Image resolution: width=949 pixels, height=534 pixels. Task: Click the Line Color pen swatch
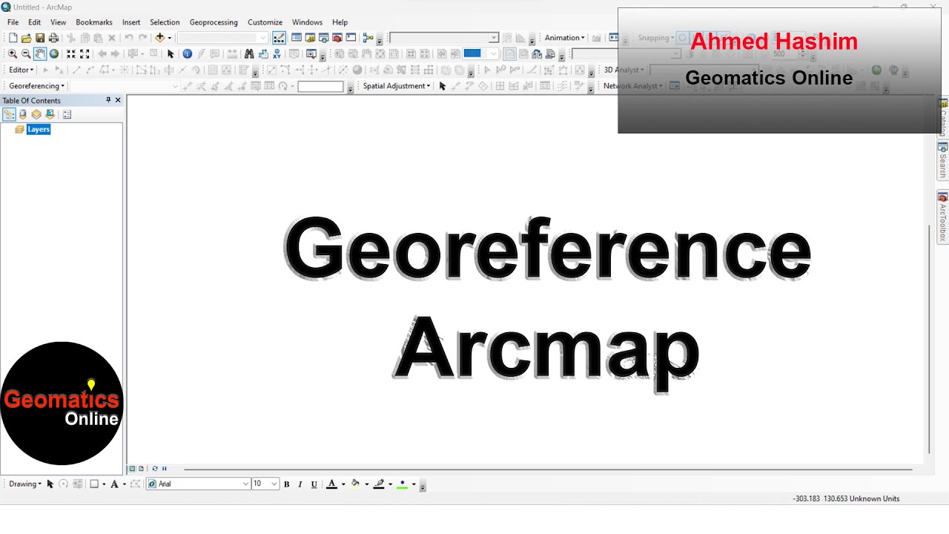380,484
